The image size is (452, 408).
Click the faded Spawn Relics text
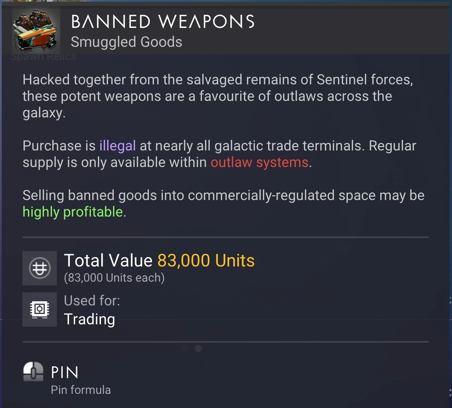tap(43, 57)
